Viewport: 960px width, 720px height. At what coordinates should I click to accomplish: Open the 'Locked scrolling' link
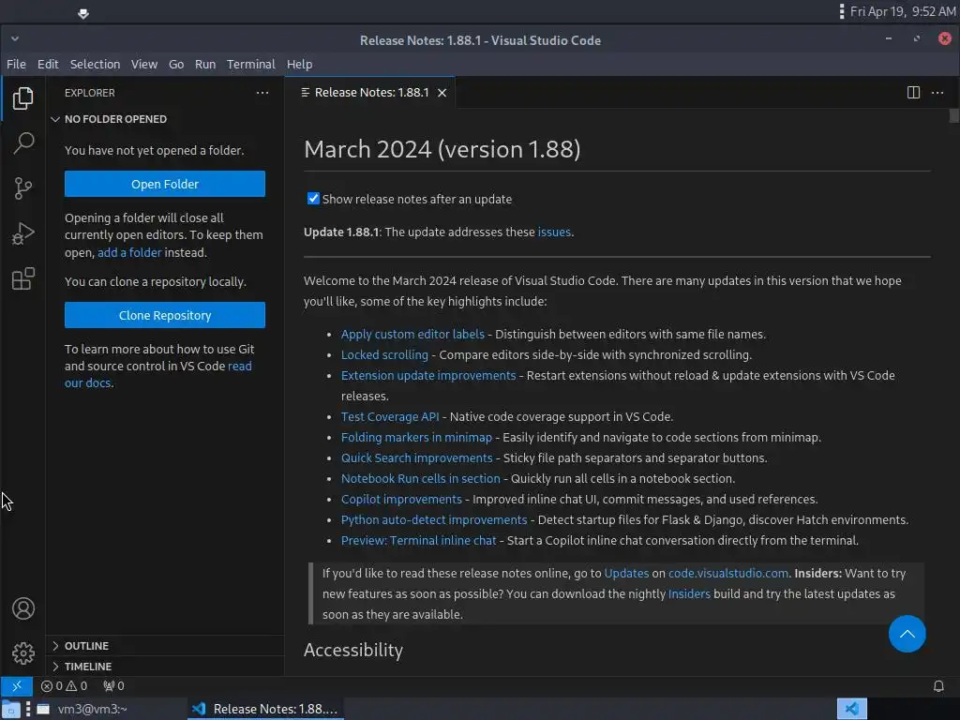(384, 355)
